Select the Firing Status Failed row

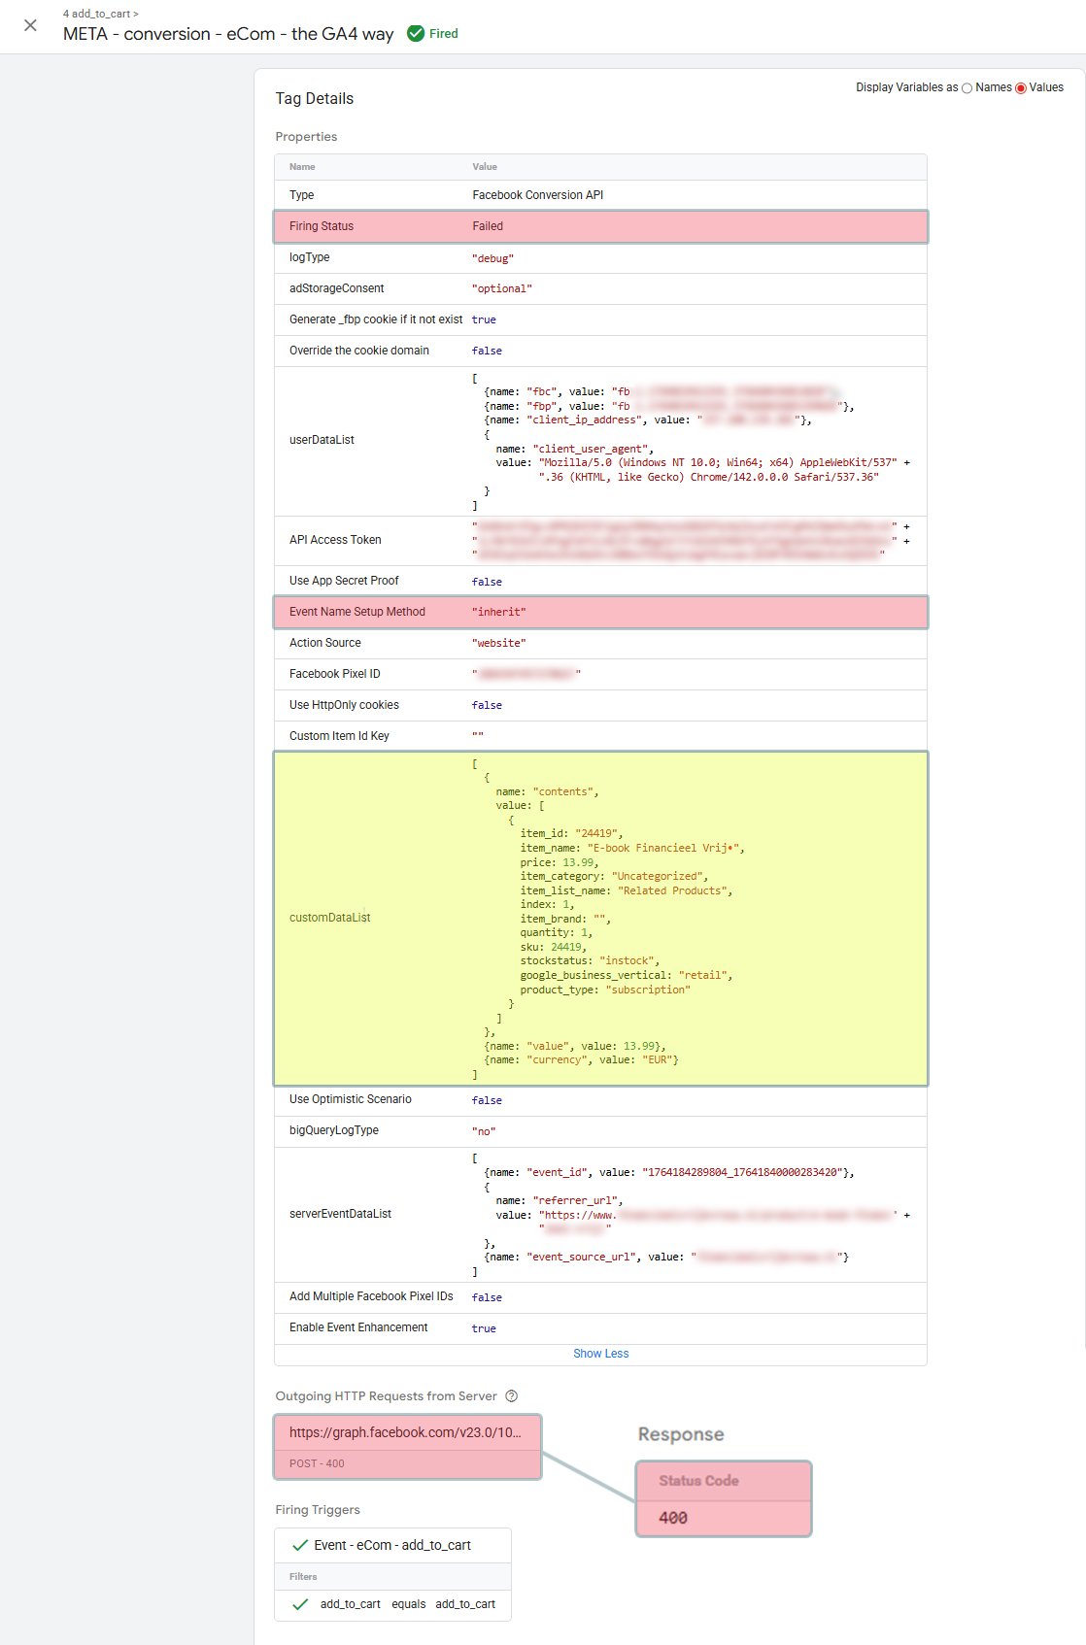(600, 226)
